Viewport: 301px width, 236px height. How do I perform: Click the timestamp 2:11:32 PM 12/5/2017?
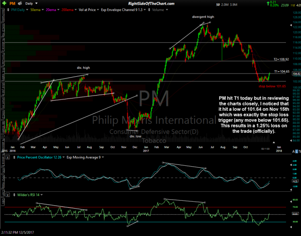coord(17,233)
